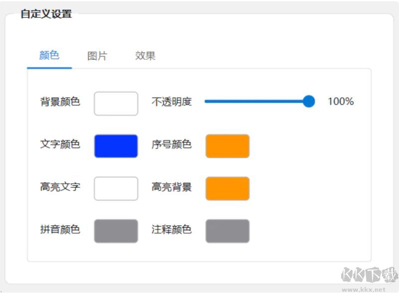This screenshot has width=399, height=293.
Task: Click the 不透明度 slider handle
Action: (x=309, y=101)
